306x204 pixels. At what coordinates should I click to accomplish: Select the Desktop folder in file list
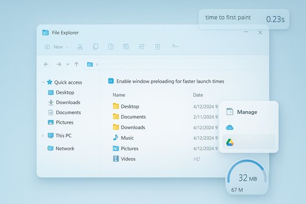tap(126, 106)
